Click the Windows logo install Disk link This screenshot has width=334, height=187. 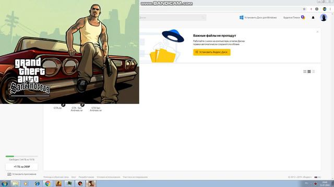coord(258,18)
